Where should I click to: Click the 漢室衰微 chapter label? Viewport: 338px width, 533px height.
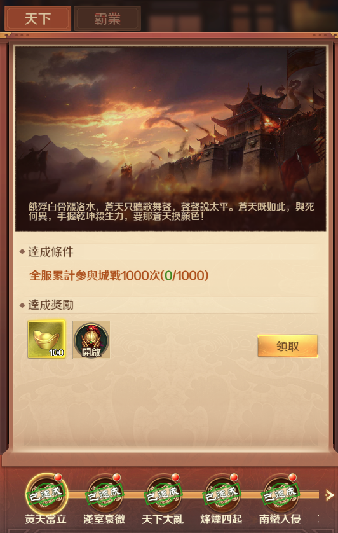(104, 520)
